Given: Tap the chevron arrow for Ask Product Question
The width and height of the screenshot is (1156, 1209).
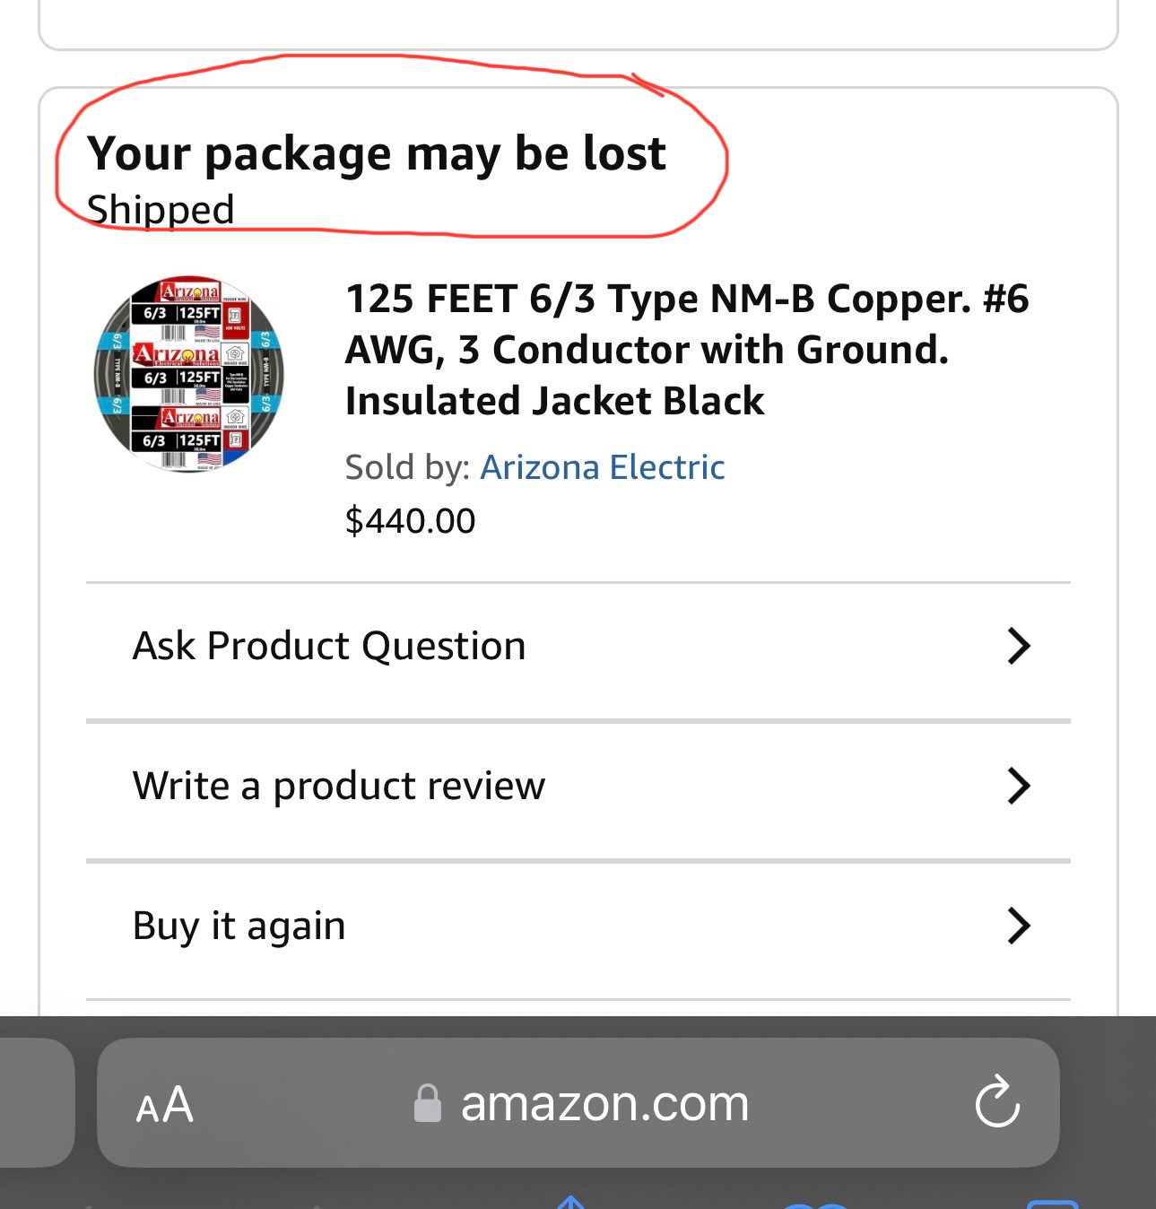Looking at the screenshot, I should pos(1018,646).
